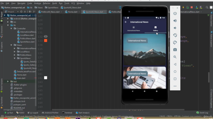Open the Run tool window button at bottom
The image size is (213, 119).
click(9, 113)
